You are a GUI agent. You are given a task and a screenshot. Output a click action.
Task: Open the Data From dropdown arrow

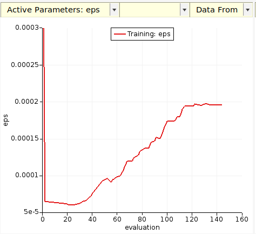[248, 10]
